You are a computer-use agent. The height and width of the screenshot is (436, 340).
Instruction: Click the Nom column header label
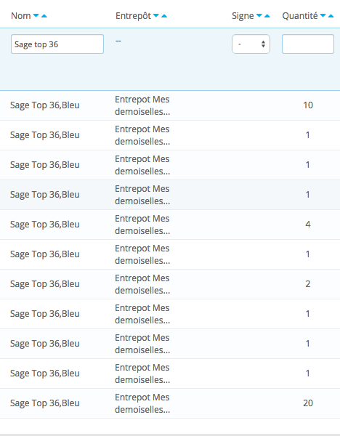[x=21, y=16]
